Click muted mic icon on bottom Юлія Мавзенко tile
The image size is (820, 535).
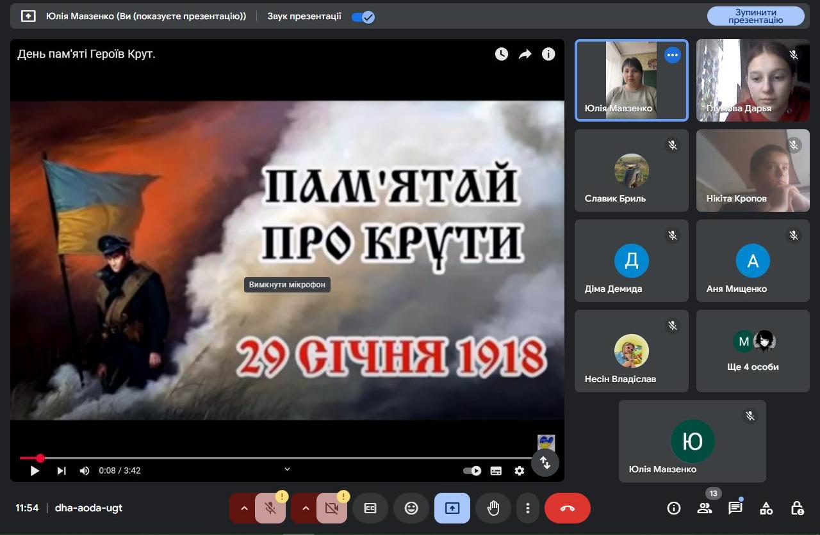pos(750,416)
